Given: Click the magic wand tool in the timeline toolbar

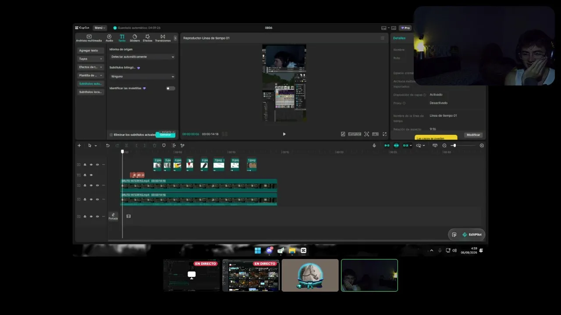Looking at the screenshot, I should pos(182,145).
